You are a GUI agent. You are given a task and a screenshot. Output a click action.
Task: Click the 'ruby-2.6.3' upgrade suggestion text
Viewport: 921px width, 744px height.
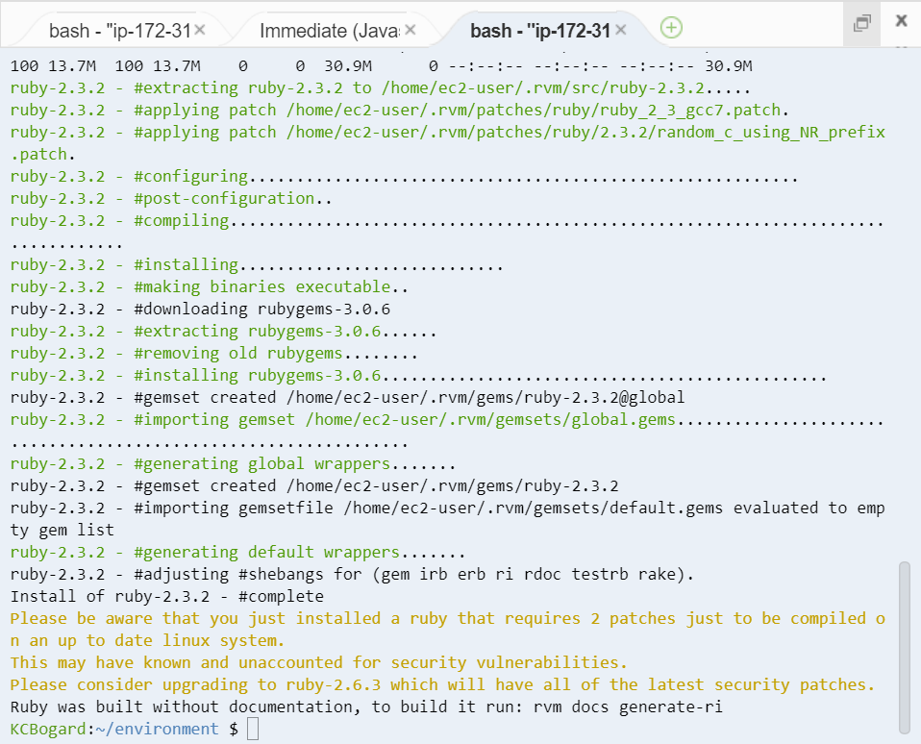click(x=333, y=684)
